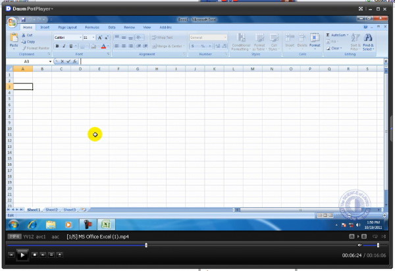Click the Fill Color bucket icon
Screen dimensions: 395x271
pos(93,46)
